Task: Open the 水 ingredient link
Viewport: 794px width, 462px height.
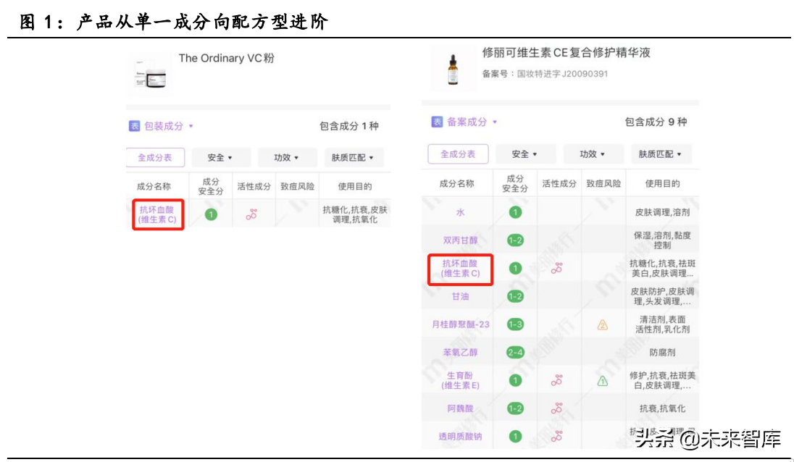Action: (460, 212)
